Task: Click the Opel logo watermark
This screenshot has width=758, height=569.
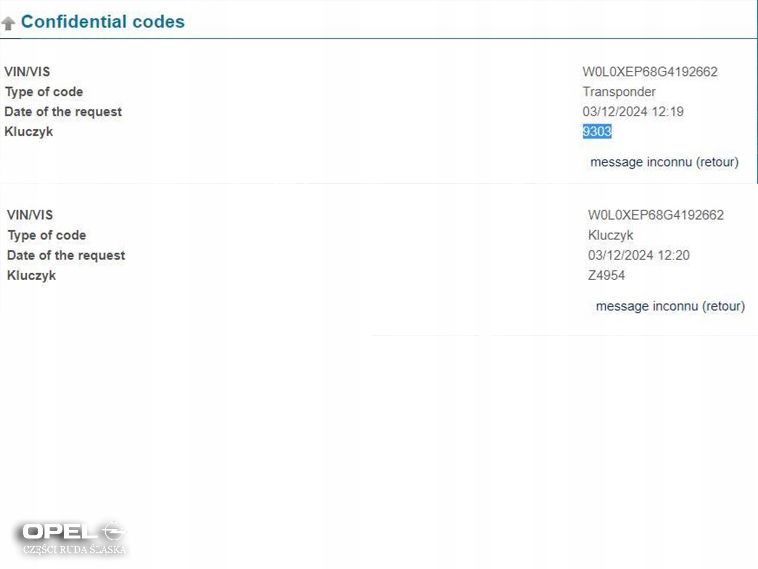Action: click(74, 531)
